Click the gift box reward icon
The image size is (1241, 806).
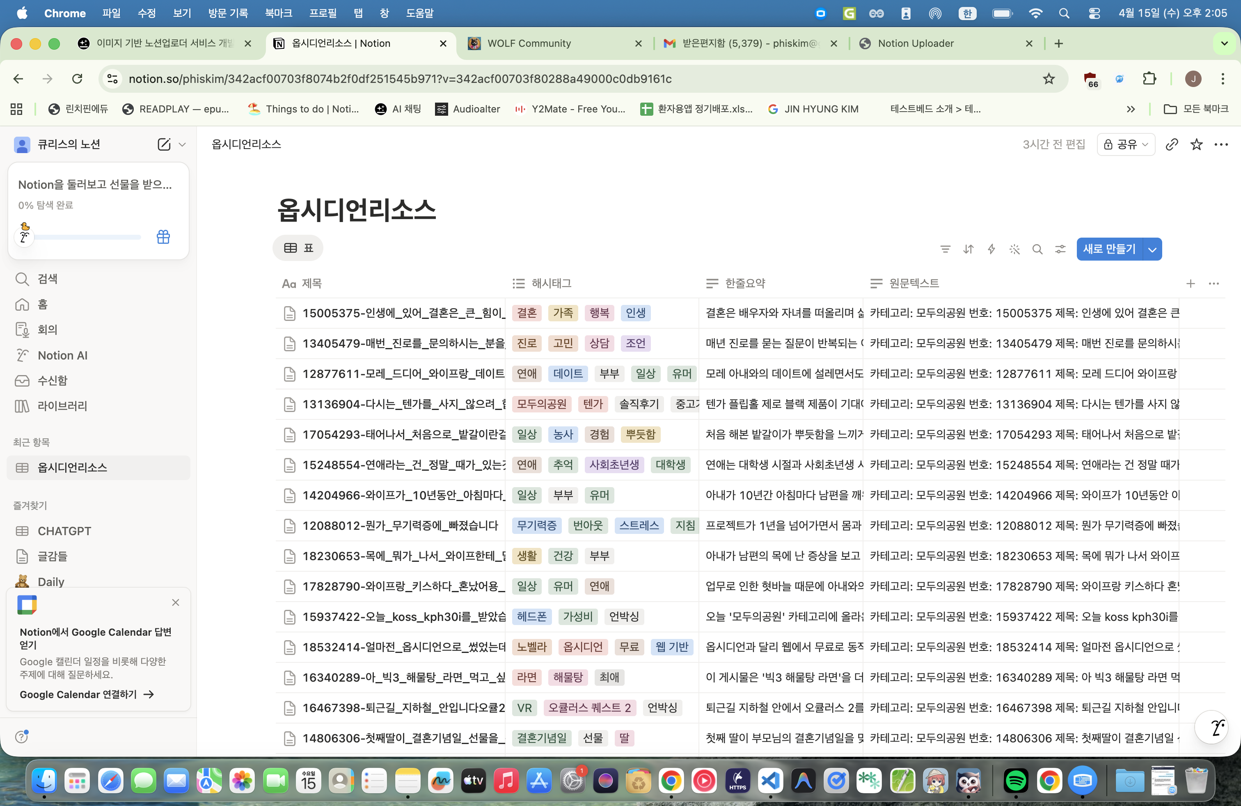[x=163, y=237]
